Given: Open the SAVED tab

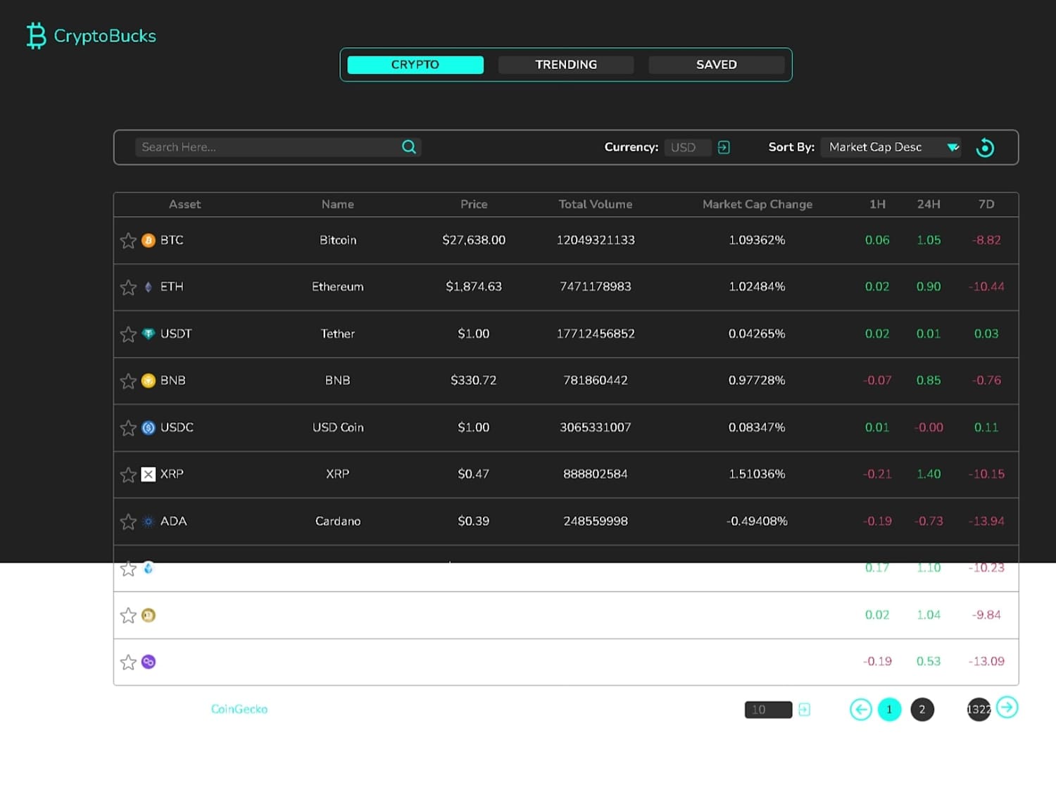Looking at the screenshot, I should [x=717, y=65].
